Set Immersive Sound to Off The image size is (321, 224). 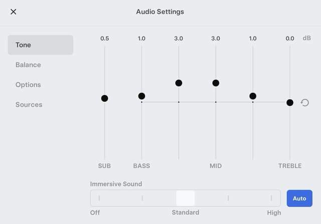point(99,198)
